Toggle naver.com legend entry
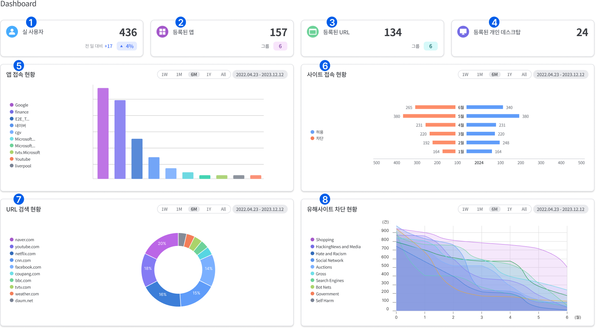Screen dimensions: 599x329 [22, 240]
